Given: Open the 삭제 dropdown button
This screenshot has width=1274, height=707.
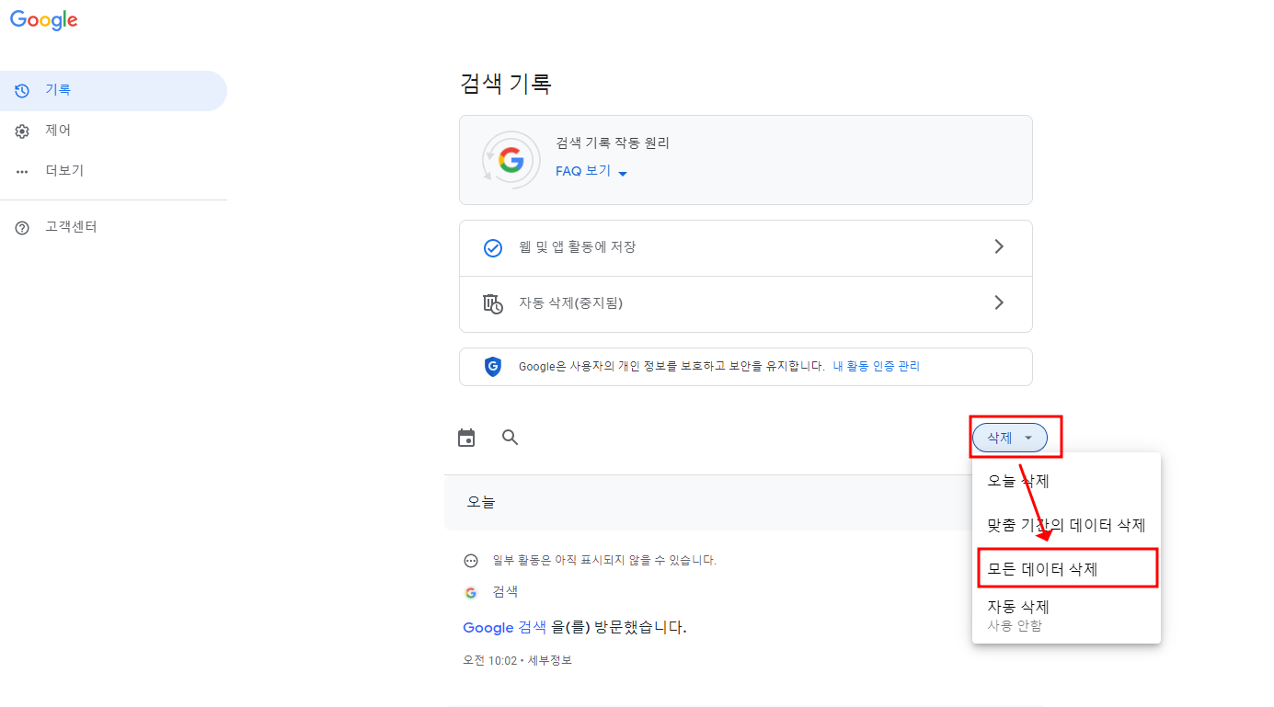Looking at the screenshot, I should [1009, 438].
